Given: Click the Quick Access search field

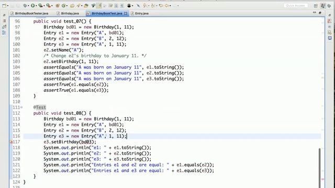Looking at the screenshot, I should (x=296, y=6).
